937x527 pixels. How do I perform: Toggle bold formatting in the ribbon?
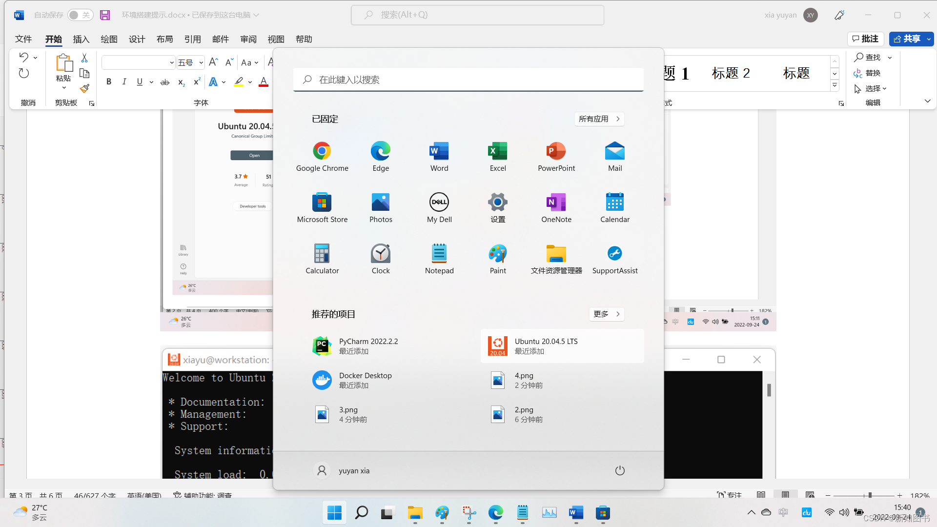point(109,81)
